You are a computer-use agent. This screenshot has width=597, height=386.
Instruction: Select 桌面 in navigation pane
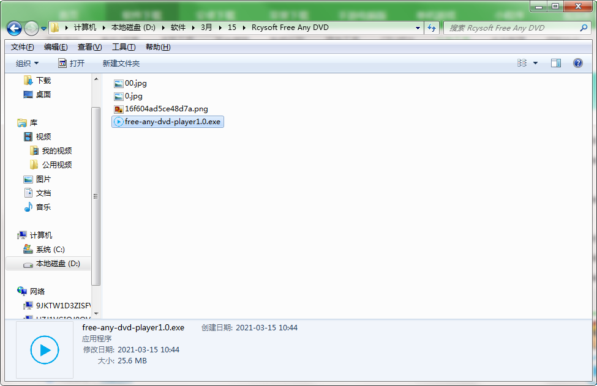[37, 94]
